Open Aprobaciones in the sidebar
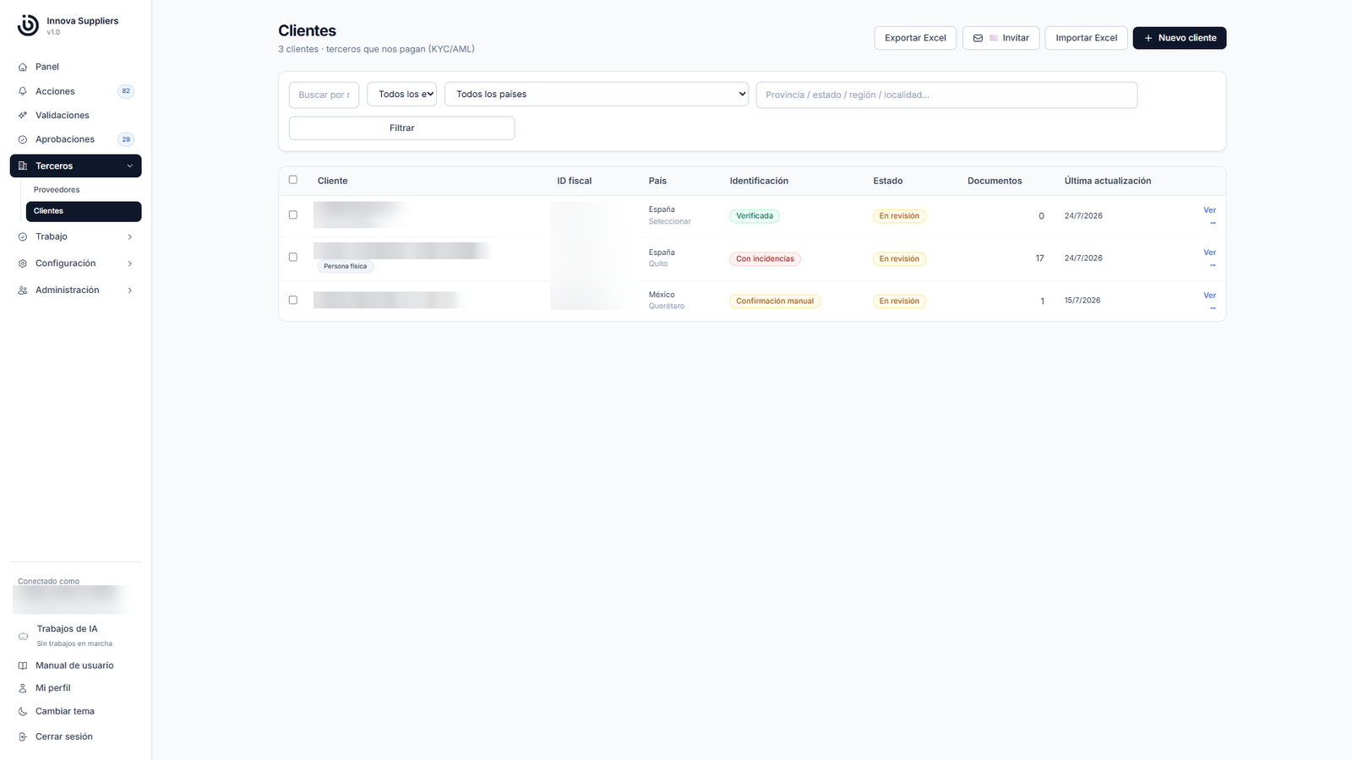 [75, 139]
